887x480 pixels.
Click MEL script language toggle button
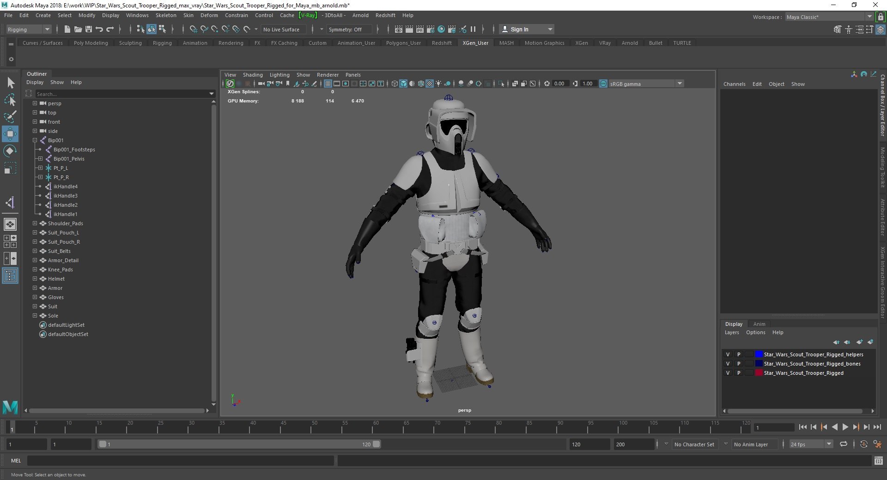tap(16, 461)
